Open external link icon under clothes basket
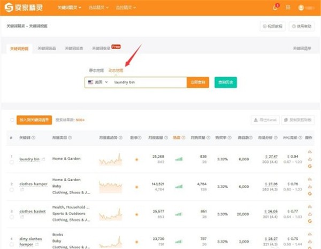The height and width of the screenshot is (249, 321). (22, 217)
